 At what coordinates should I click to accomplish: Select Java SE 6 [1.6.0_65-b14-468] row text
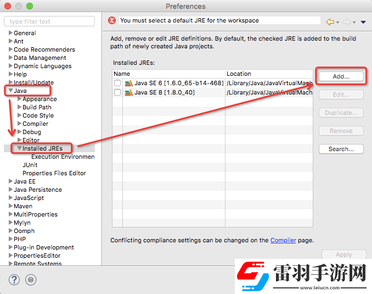pos(179,83)
